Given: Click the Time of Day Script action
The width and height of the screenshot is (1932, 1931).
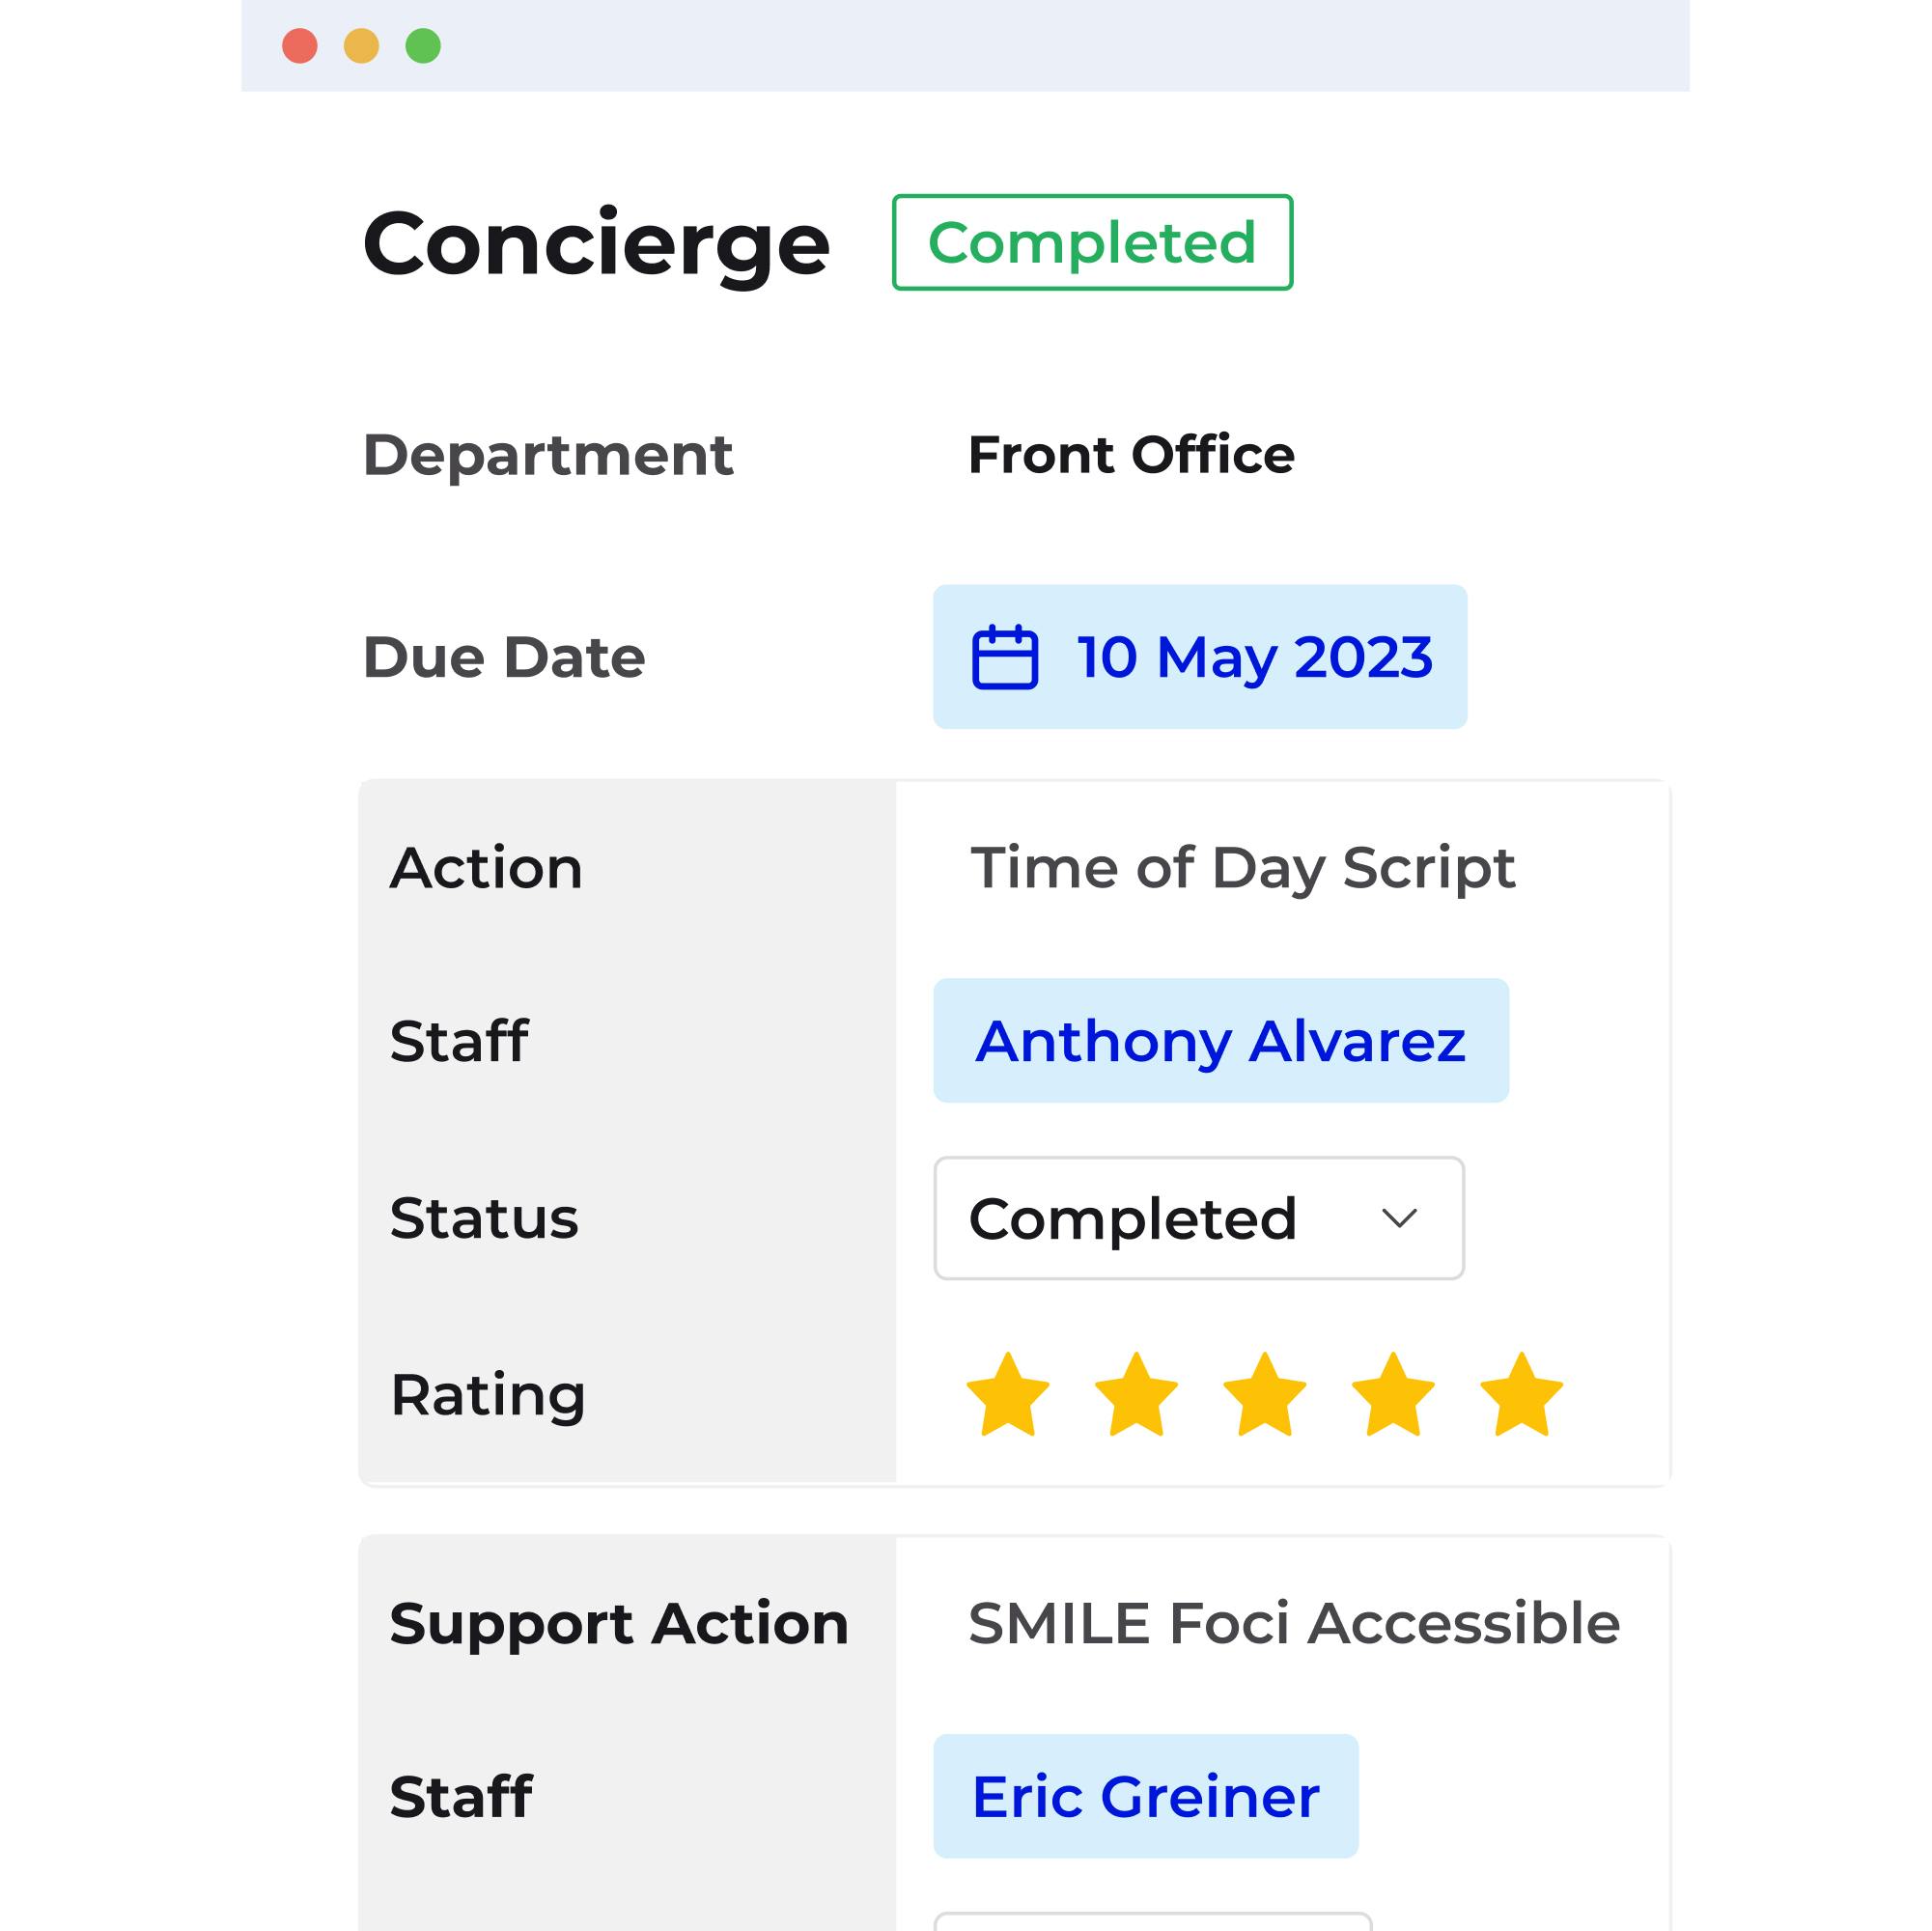Looking at the screenshot, I should pos(1242,867).
